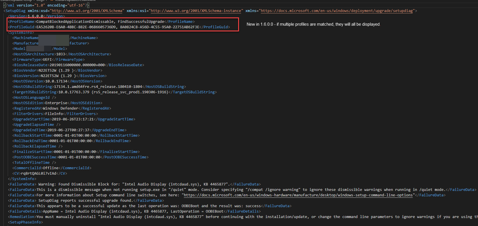
Task: Open the docs.microsoft.com setupdiag URL
Action: pyautogui.click(x=337, y=11)
